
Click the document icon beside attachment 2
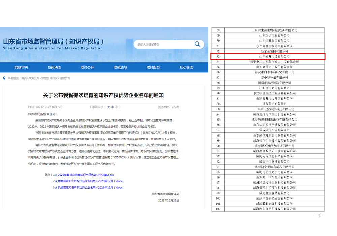[57, 181]
